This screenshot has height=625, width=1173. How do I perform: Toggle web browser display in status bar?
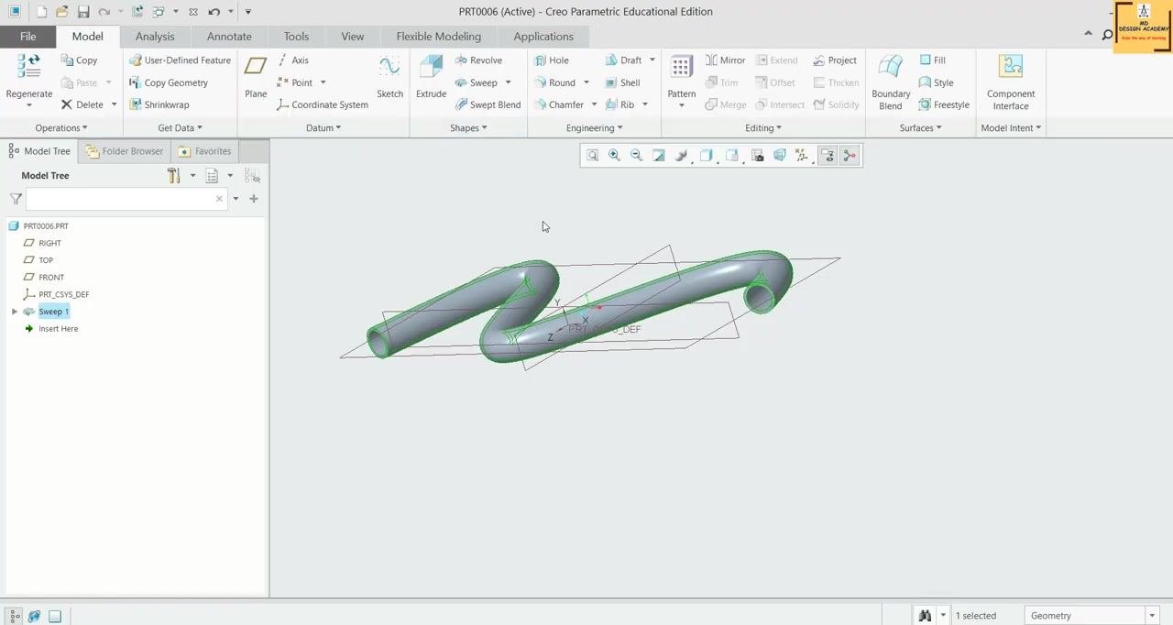35,616
